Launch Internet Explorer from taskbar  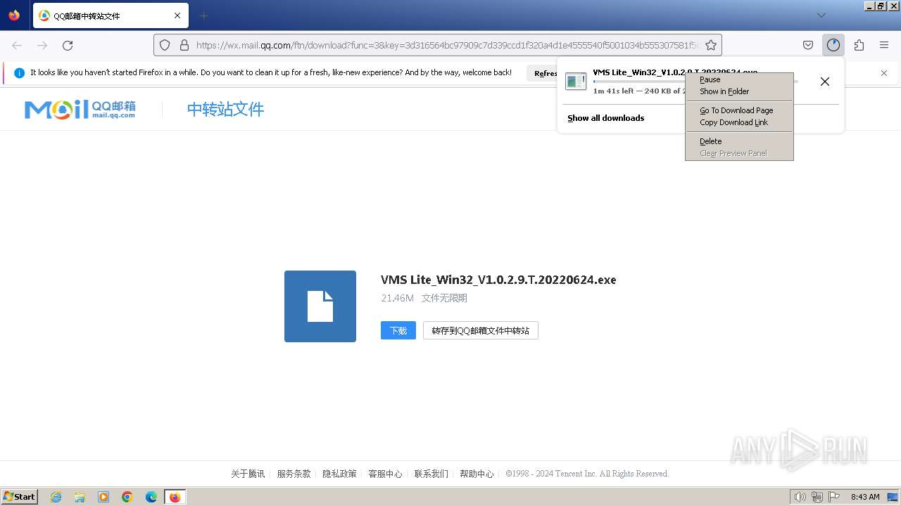[x=56, y=497]
